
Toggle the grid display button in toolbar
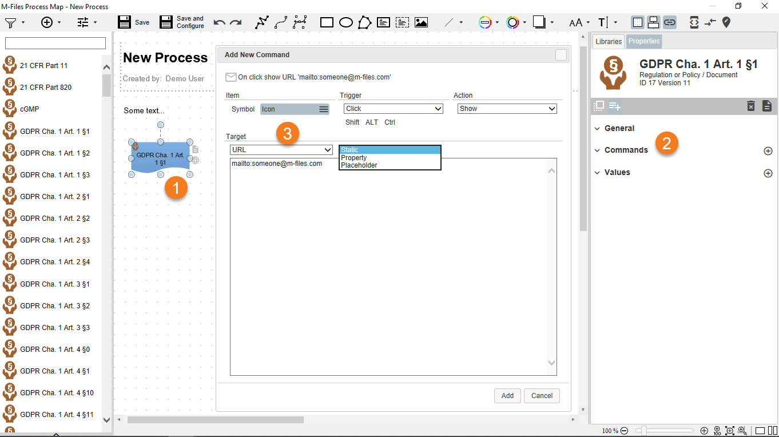coord(637,22)
